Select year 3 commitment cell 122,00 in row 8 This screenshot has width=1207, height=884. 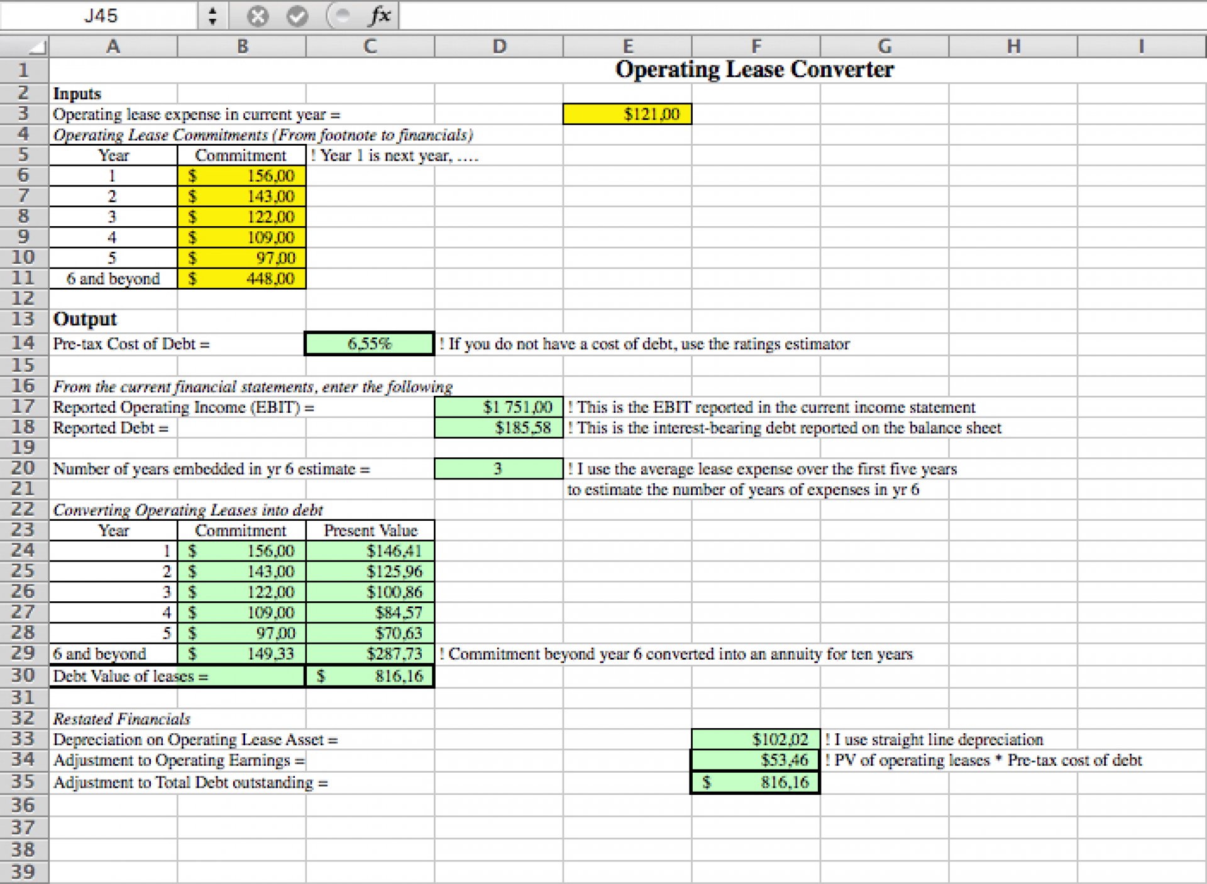242,217
